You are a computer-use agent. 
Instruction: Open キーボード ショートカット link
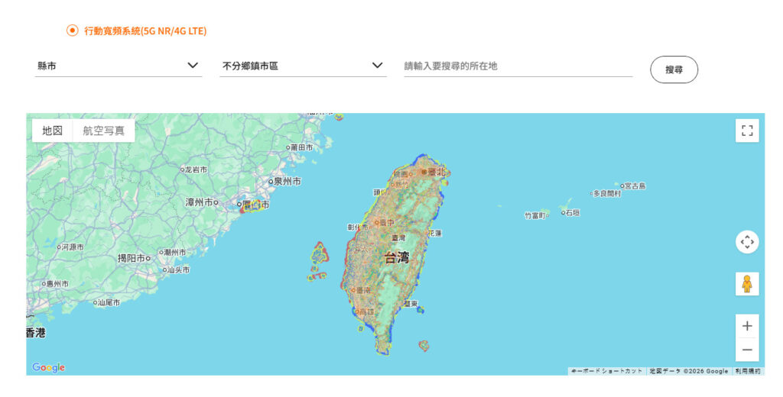pos(606,371)
